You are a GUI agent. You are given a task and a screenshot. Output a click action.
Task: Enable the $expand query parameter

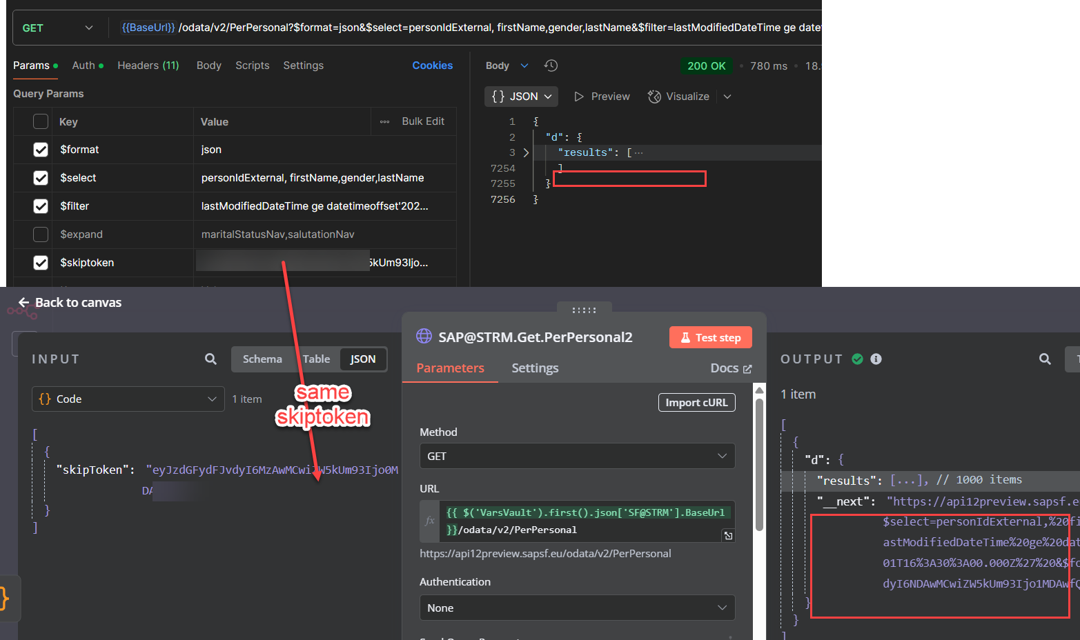[41, 234]
